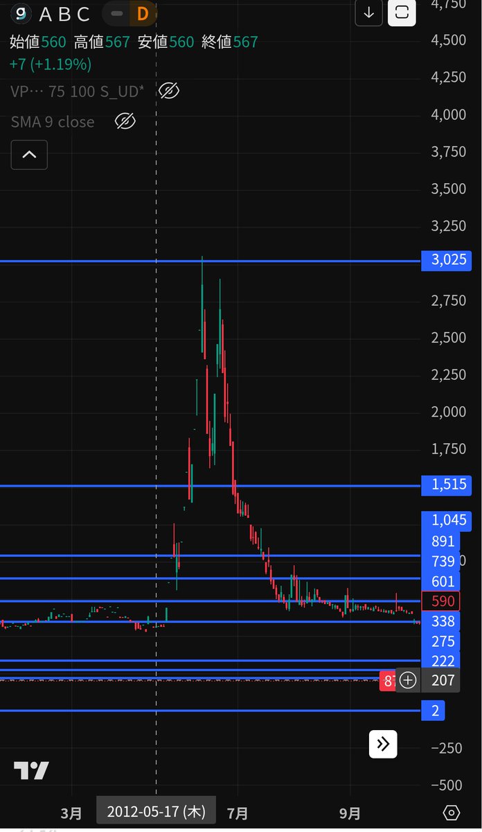
Task: Open the settings icon below the price axis
Action: tap(452, 812)
